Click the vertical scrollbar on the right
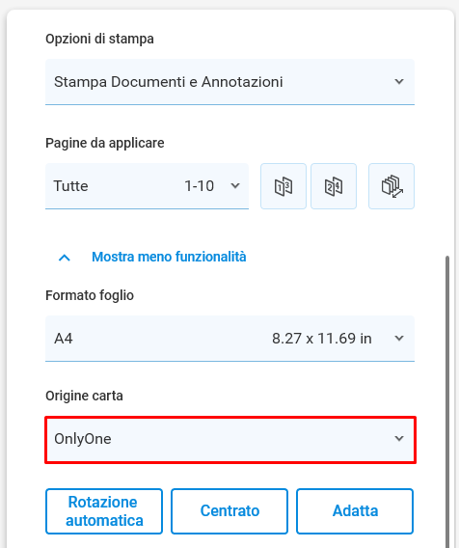459x548 pixels. (x=447, y=402)
